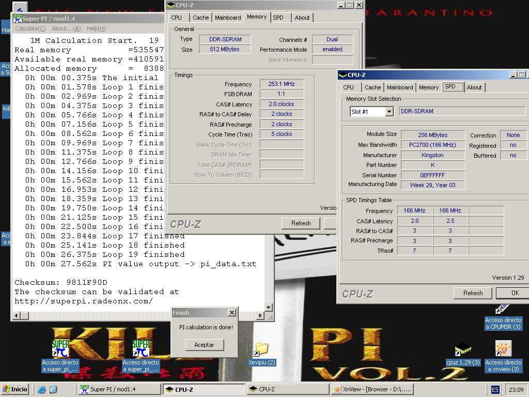The image size is (529, 397).
Task: Click the enabled Performance Mode field
Action: (x=332, y=49)
